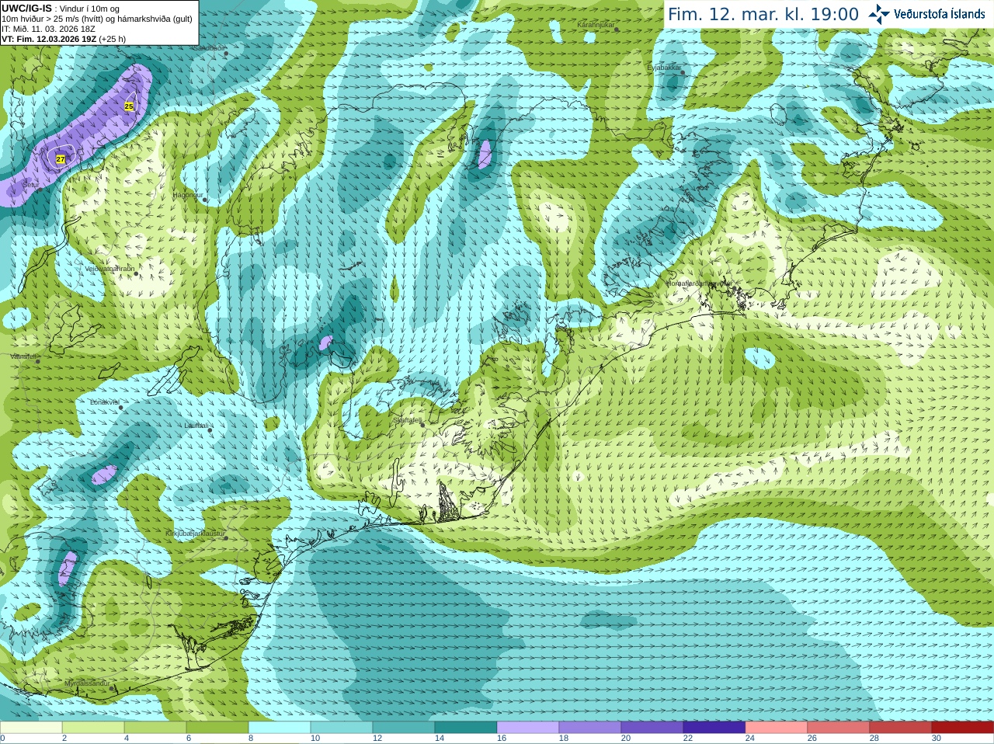Click the legend value 10
Image resolution: width=994 pixels, height=744 pixels.
[315, 739]
